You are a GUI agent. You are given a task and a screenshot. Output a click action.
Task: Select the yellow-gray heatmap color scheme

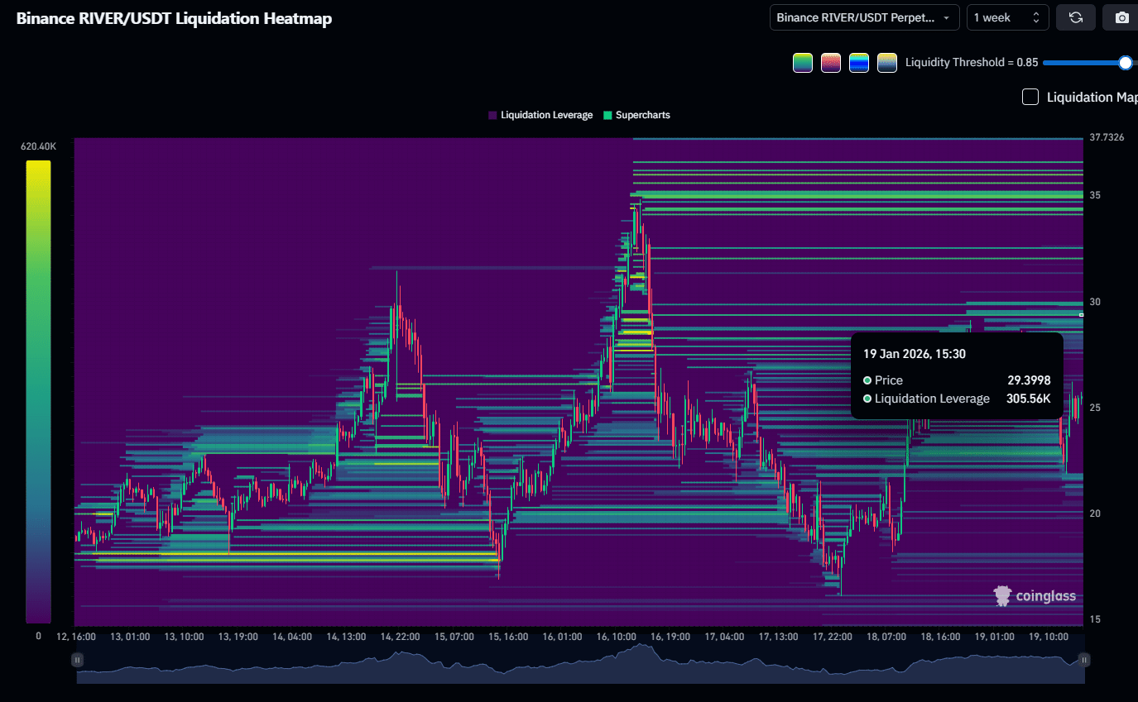(x=887, y=63)
